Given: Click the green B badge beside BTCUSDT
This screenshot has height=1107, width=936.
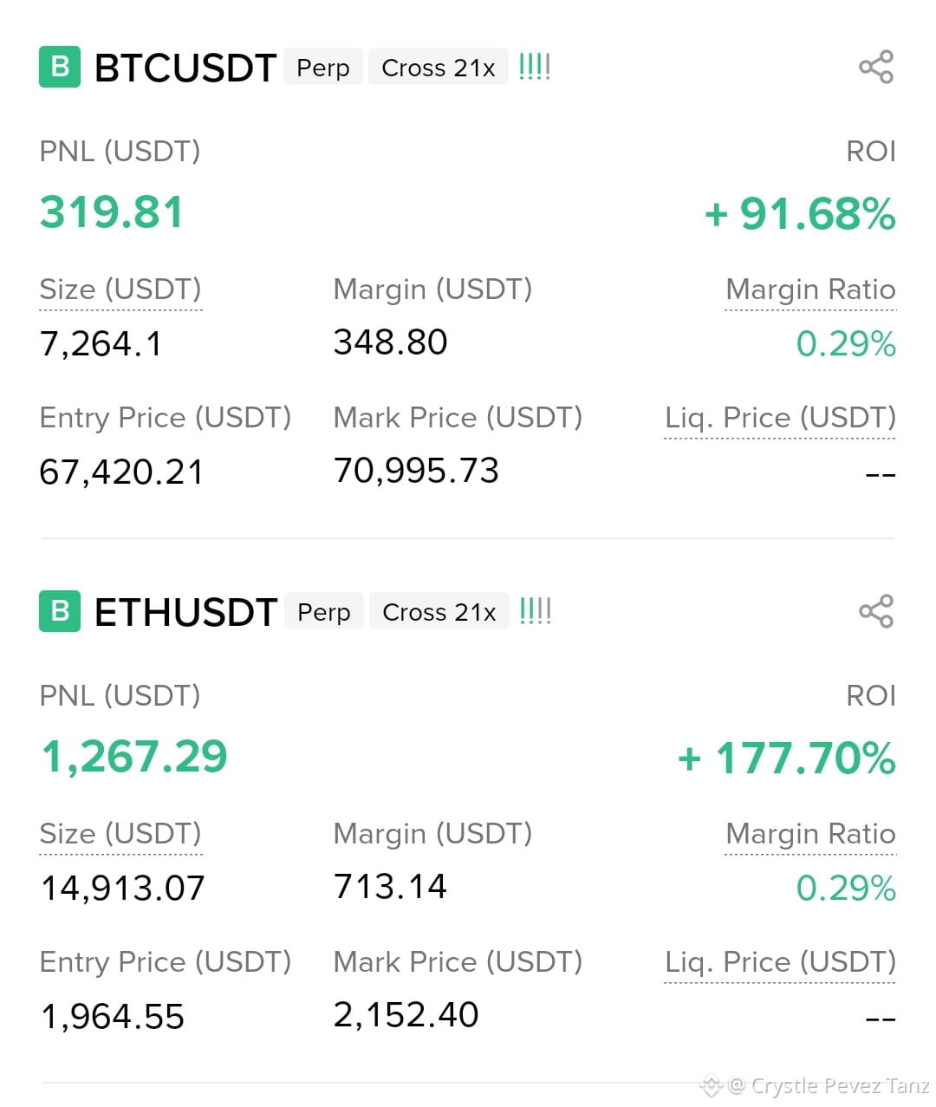Looking at the screenshot, I should coord(60,67).
